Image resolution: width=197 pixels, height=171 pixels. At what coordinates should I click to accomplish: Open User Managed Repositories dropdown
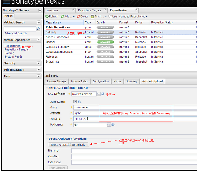click(x=128, y=17)
